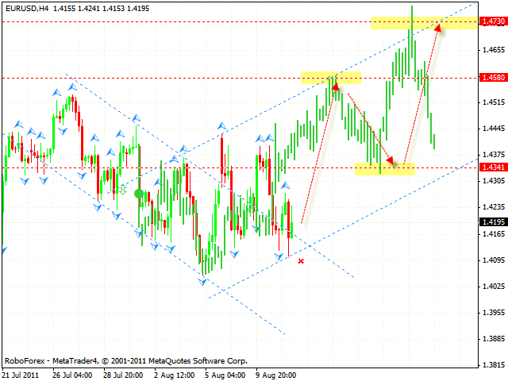This screenshot has height=381, width=508.
Task: Click the 1.4025 price axis label
Action: tap(492, 287)
